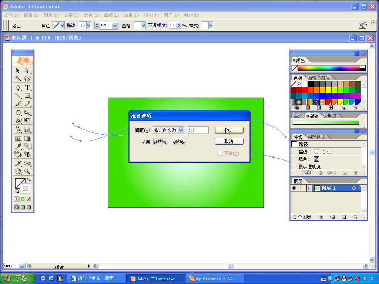This screenshot has height=284, width=379.
Task: Click 取消 to cancel the dialog
Action: point(229,141)
